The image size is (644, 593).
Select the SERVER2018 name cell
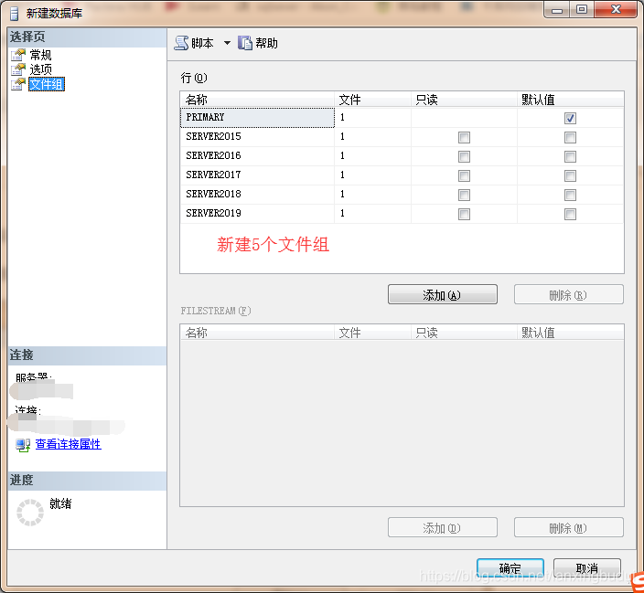[258, 195]
